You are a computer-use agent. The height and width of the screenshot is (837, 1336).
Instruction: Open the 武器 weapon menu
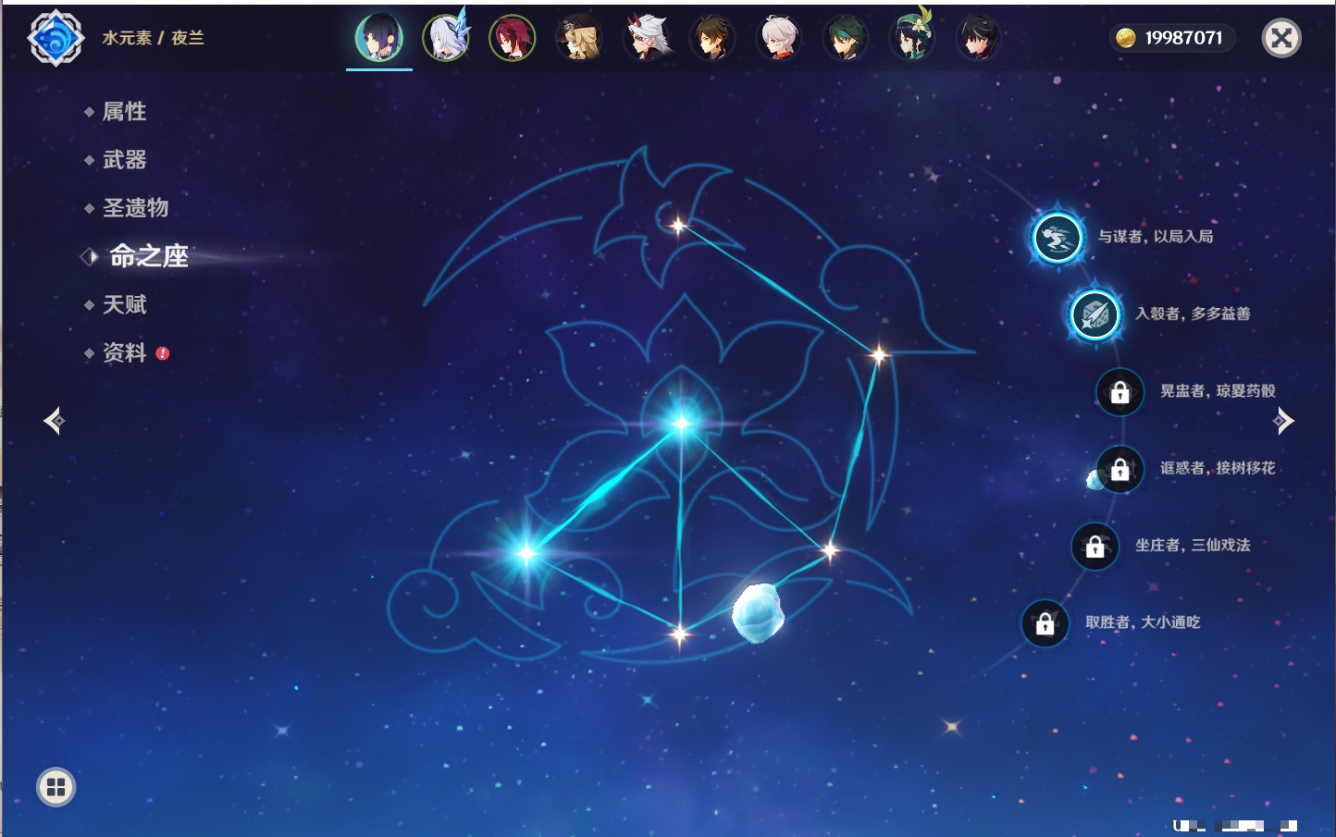(x=125, y=160)
